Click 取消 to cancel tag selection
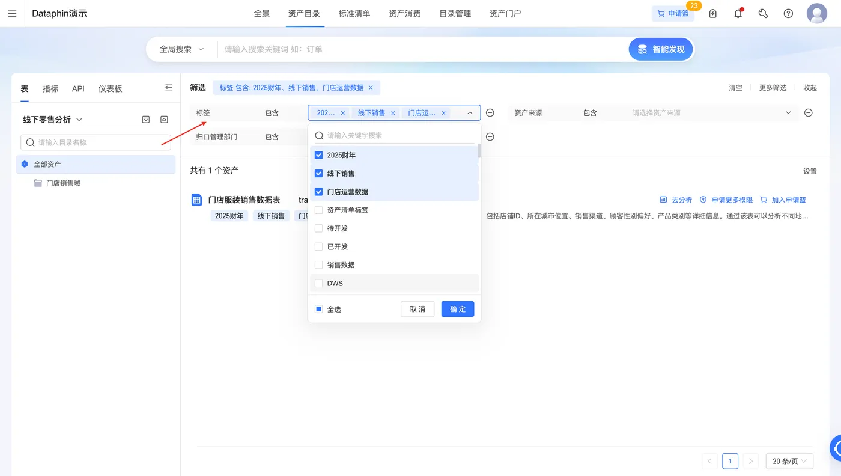 [417, 309]
